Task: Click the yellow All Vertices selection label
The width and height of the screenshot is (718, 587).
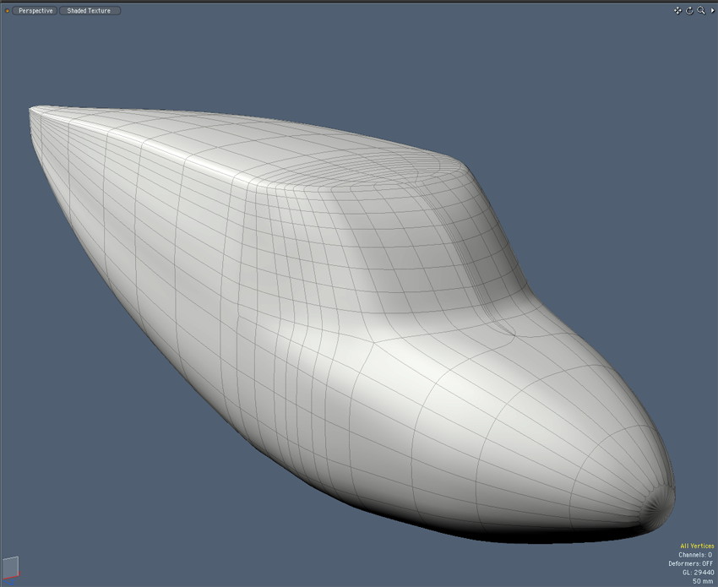Action: point(696,546)
